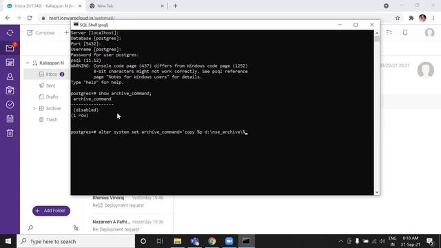Open a new browser tab with plus
The width and height of the screenshot is (441, 248).
click(x=175, y=6)
